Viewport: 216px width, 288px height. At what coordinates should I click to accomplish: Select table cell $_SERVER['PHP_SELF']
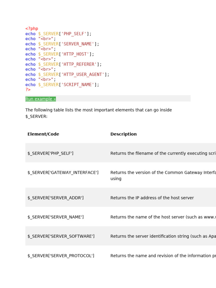pyautogui.click(x=50, y=153)
